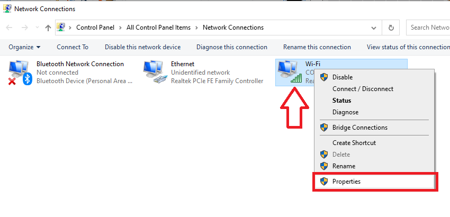The image size is (450, 217).
Task: Click the back navigation arrow
Action: tap(9, 28)
